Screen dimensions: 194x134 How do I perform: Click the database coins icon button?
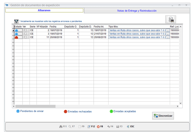(x=171, y=19)
